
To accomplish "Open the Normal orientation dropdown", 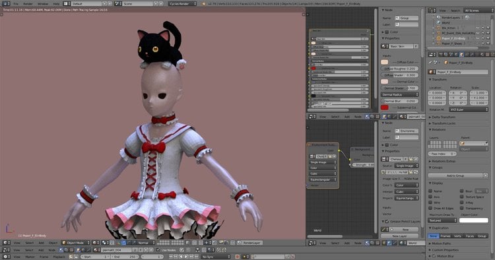I will pyautogui.click(x=146, y=243).
